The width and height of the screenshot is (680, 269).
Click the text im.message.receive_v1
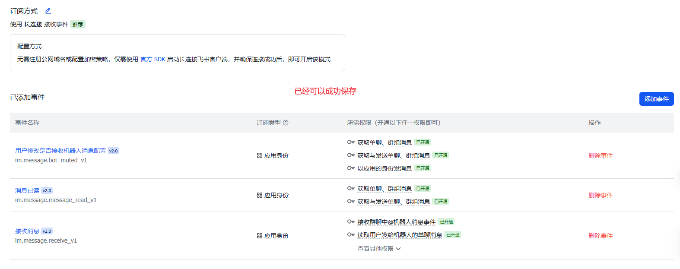(46, 241)
